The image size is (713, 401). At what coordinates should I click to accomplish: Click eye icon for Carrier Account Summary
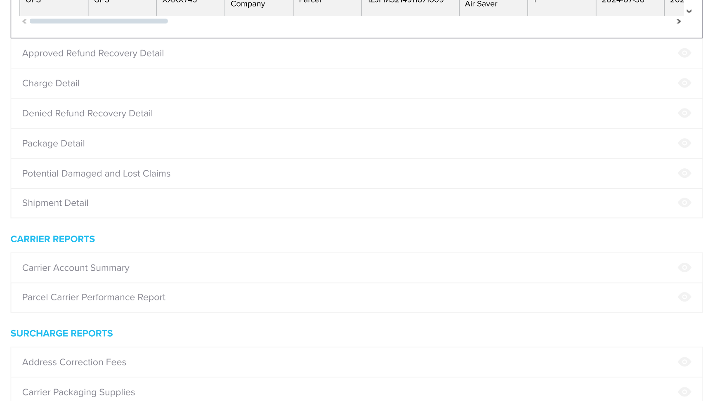click(x=685, y=268)
